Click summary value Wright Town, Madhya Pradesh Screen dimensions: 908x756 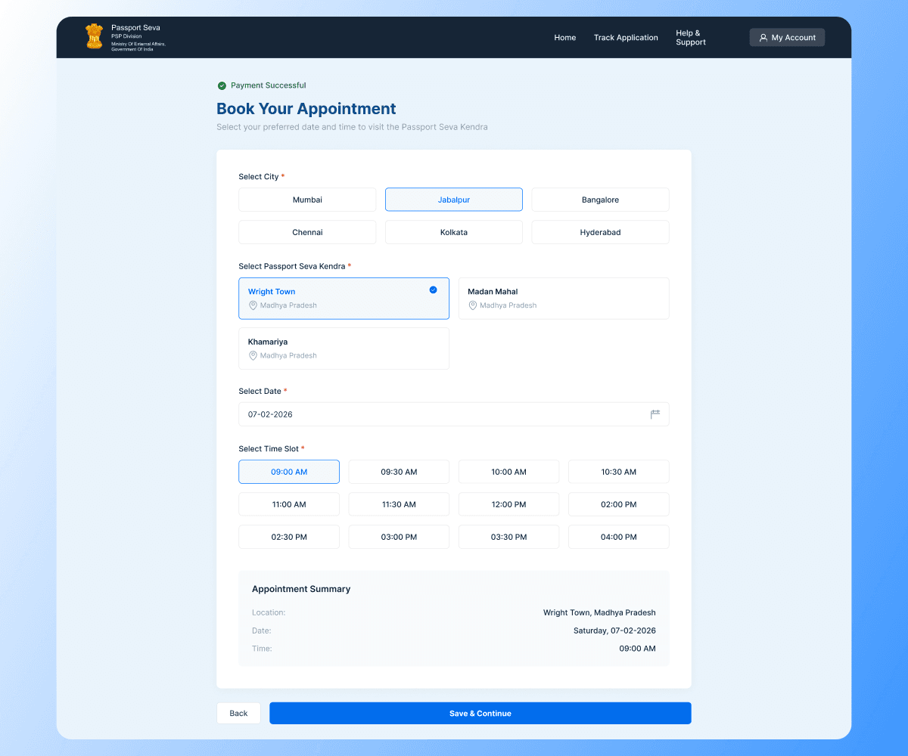coord(599,612)
